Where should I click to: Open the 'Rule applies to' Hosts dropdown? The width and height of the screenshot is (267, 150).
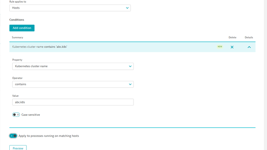coord(70,8)
